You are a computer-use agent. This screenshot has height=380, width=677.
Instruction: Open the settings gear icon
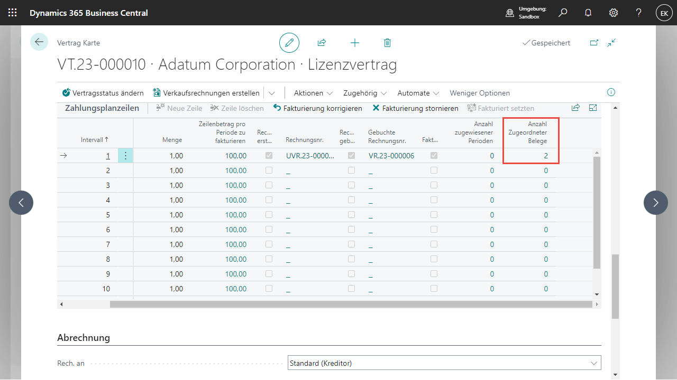(x=614, y=13)
